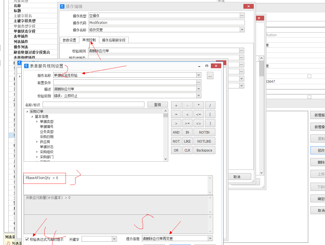The height and width of the screenshot is (245, 325).
Task: Click the ellipsis button for precondition field
Action: [x=199, y=82]
